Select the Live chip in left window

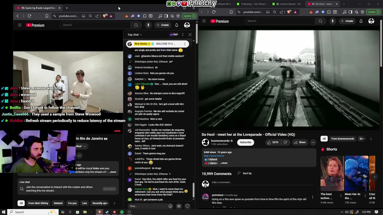tap(84, 203)
